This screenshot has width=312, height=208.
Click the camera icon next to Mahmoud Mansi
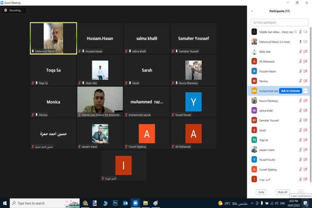(305, 42)
